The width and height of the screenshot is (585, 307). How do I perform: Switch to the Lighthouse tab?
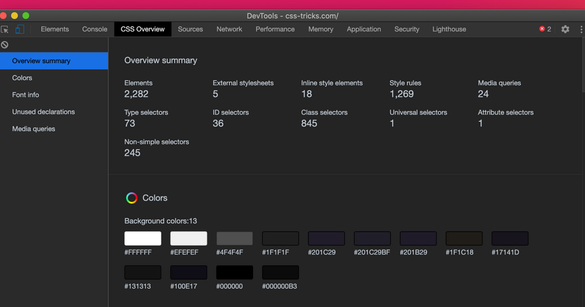(449, 29)
